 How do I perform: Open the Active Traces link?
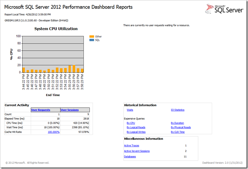point(131,146)
